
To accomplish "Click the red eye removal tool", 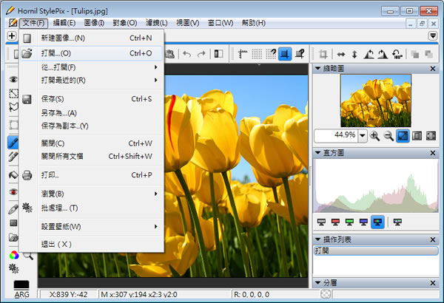I will [13, 192].
